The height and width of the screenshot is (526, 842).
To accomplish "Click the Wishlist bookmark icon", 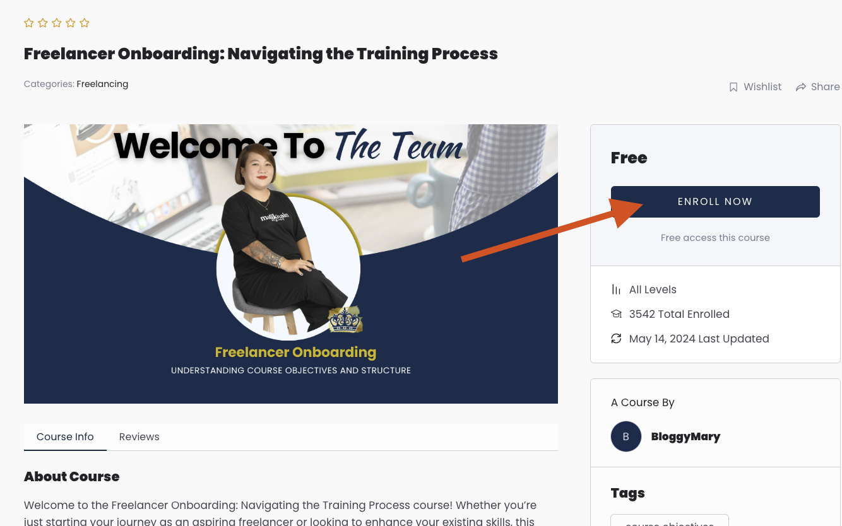I will point(733,87).
